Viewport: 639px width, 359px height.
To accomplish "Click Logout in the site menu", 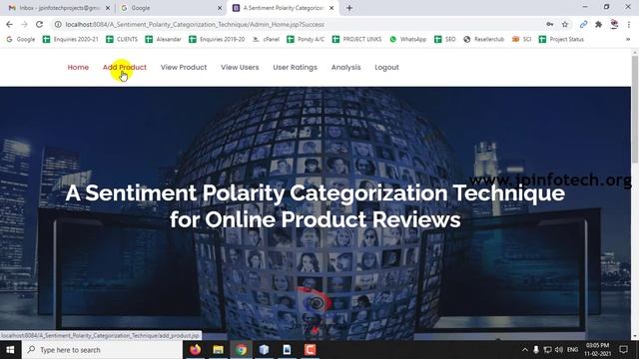I will (386, 67).
